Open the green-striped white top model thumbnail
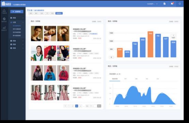The width and height of the screenshot is (189, 123). pyautogui.click(x=37, y=53)
